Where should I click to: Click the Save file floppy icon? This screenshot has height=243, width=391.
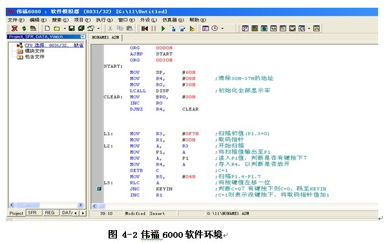click(x=72, y=28)
